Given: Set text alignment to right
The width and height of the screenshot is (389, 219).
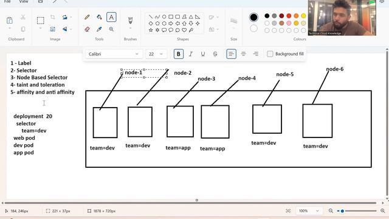Looking at the screenshot, I should [256, 54].
